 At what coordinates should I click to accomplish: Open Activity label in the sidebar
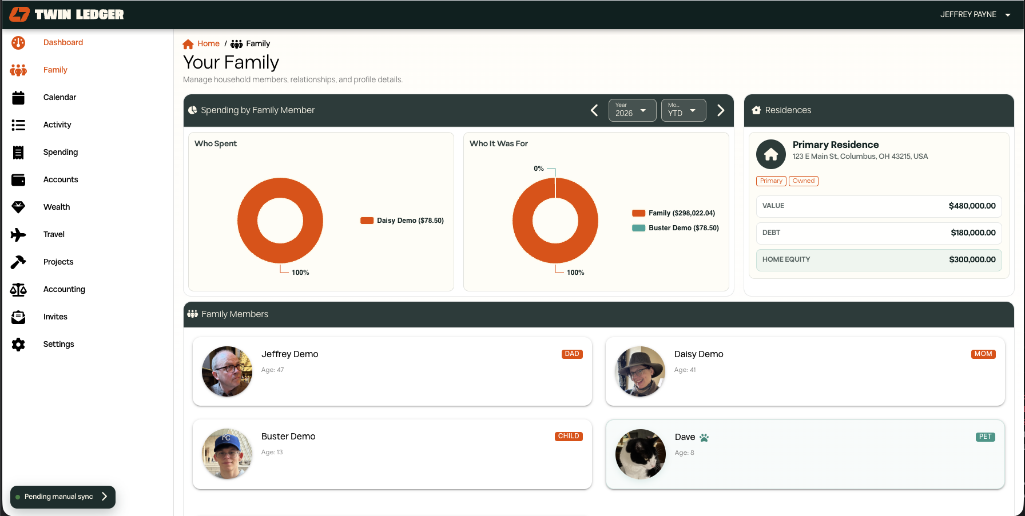point(57,125)
